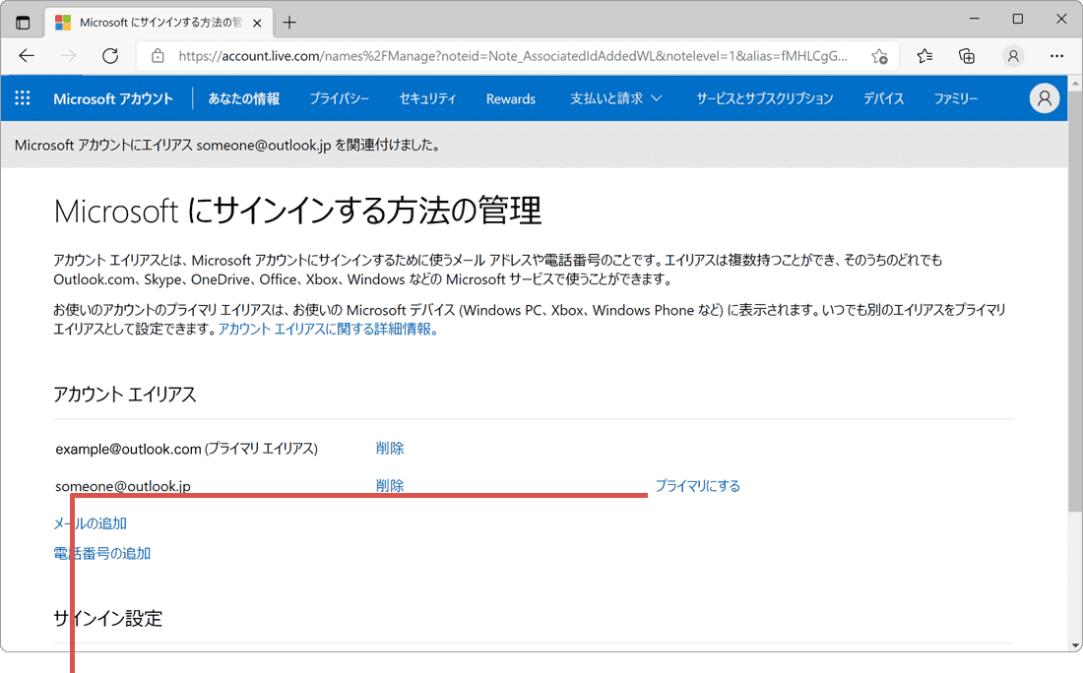Click the browser profile icon
The width and height of the screenshot is (1083, 673).
1013,56
